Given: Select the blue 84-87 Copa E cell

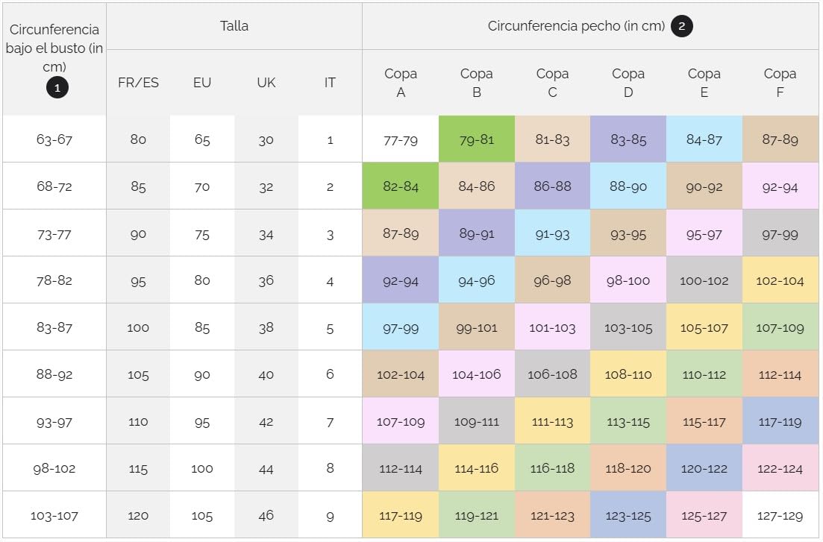Looking at the screenshot, I should coord(704,139).
